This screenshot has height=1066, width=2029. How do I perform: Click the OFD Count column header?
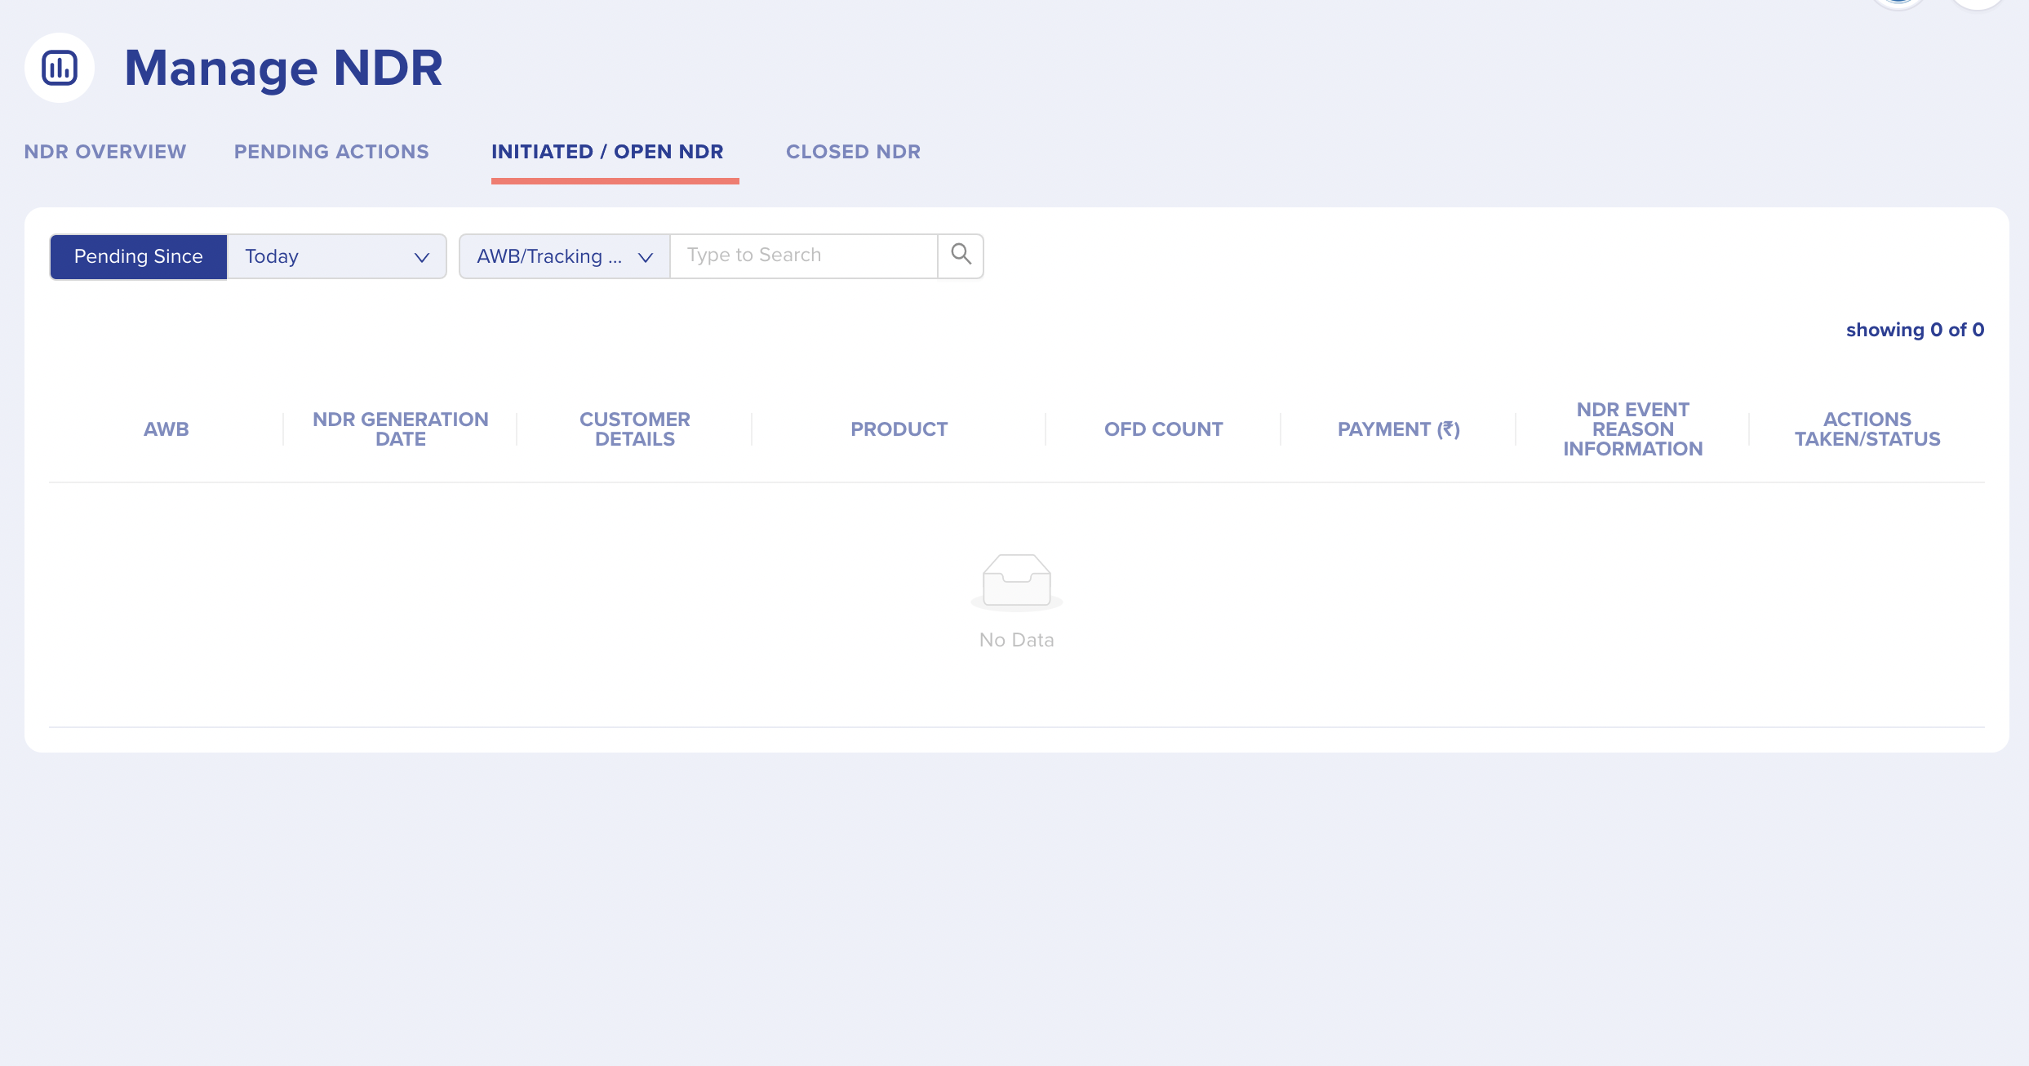click(x=1163, y=429)
